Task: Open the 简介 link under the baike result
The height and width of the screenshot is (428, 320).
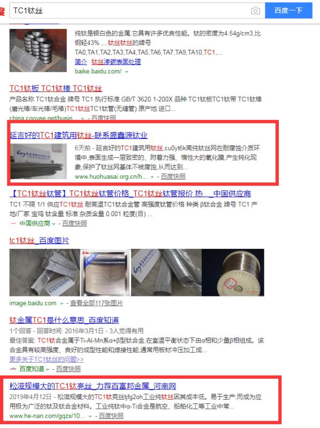Action: pyautogui.click(x=81, y=62)
